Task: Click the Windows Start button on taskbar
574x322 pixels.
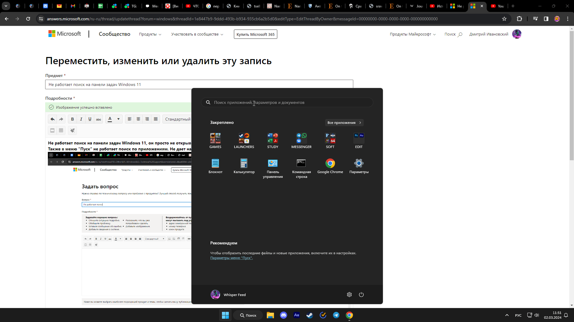Action: click(225, 315)
